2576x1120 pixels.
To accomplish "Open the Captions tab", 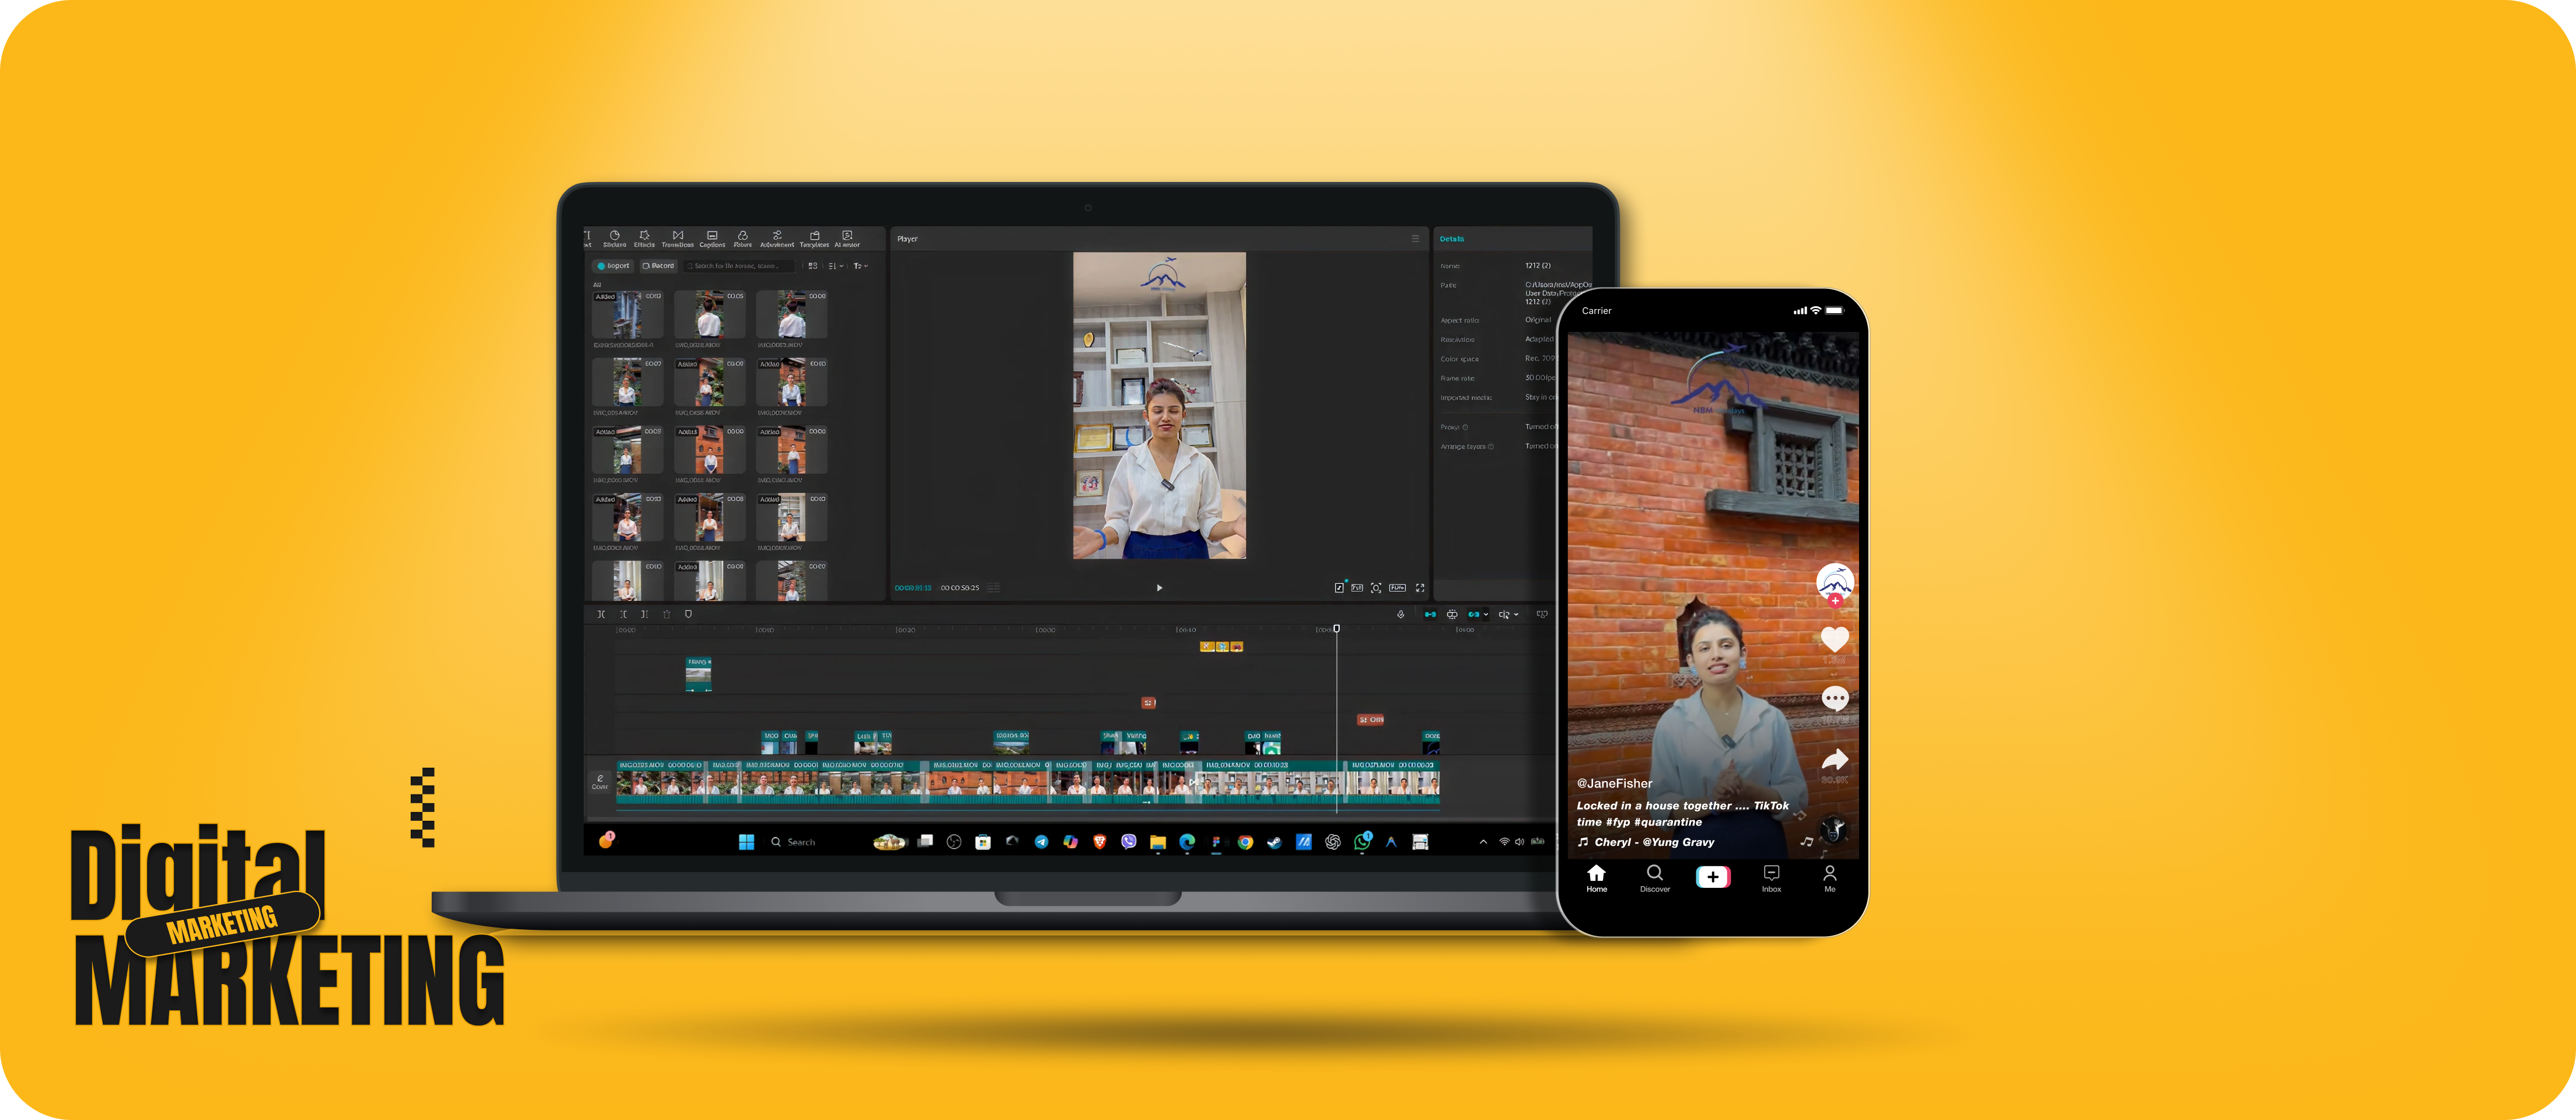I will (x=712, y=239).
